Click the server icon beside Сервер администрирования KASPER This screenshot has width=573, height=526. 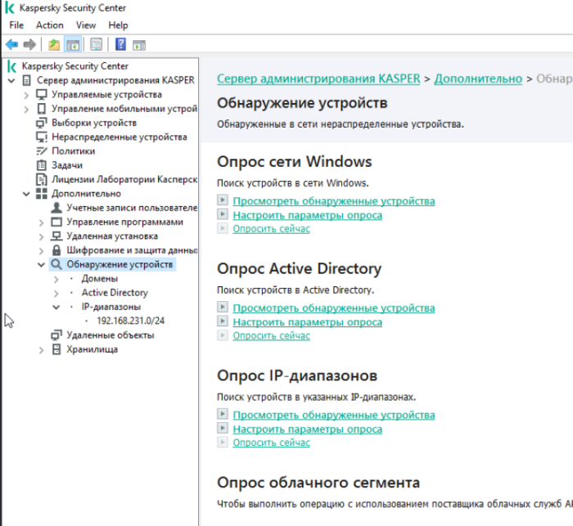(27, 80)
